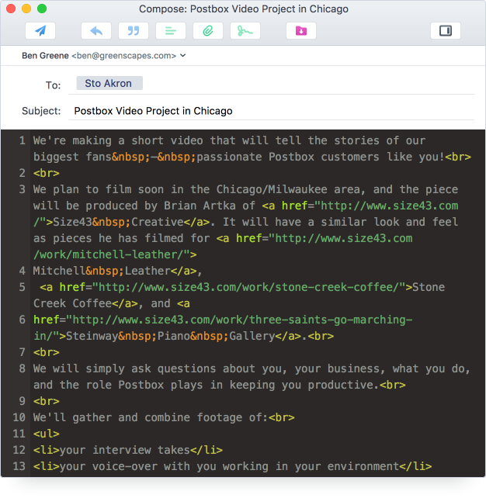
Task: Click line number 1 in the gutter
Action: 23,140
